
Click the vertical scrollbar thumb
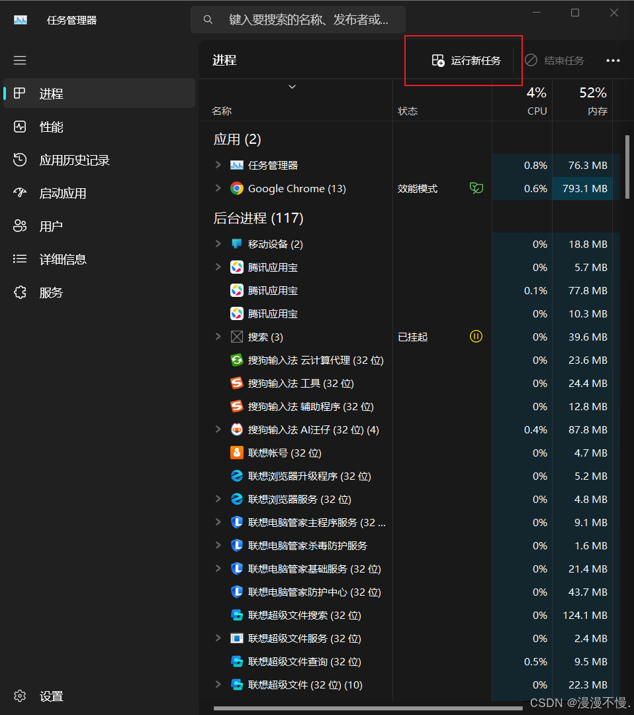(627, 167)
